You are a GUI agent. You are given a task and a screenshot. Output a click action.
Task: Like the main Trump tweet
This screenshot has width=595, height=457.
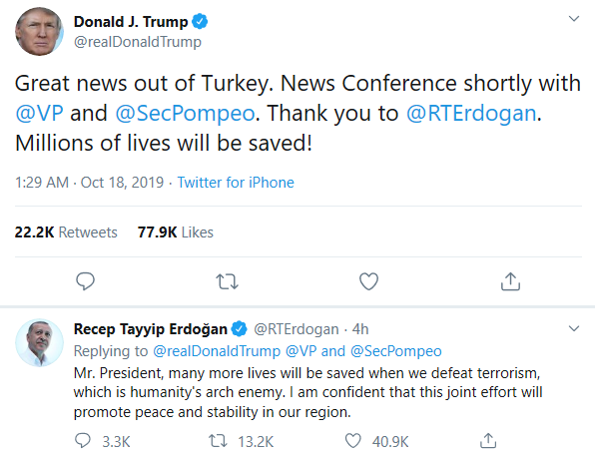click(x=368, y=281)
